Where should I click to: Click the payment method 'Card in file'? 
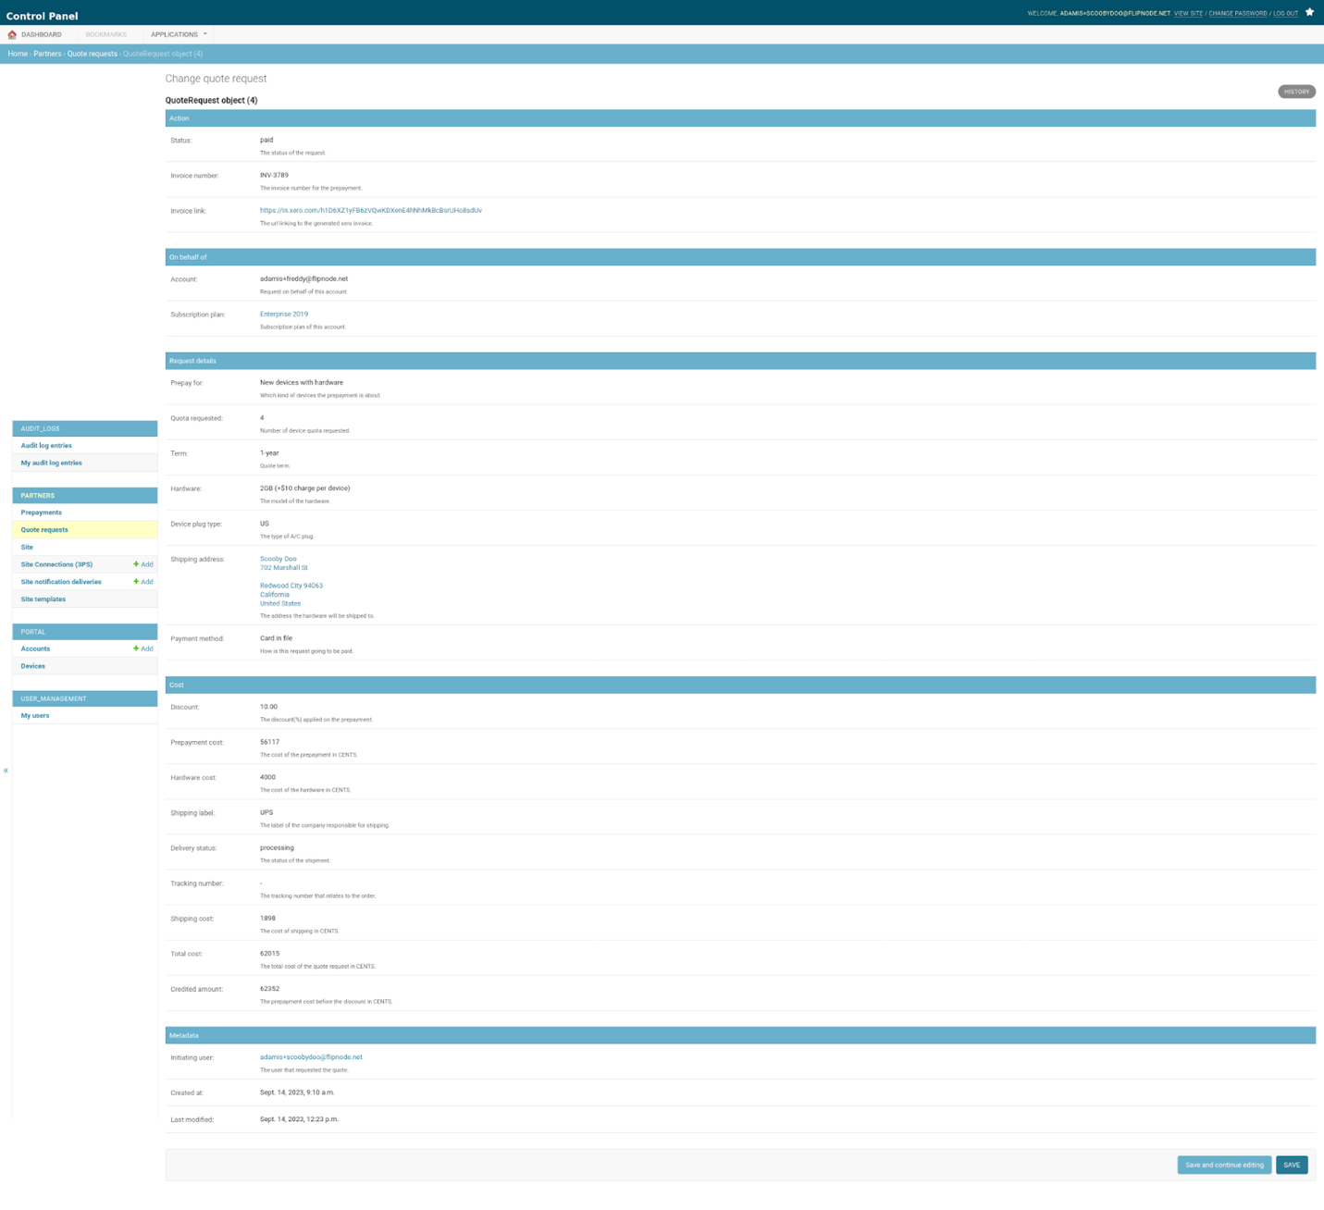[x=276, y=638]
